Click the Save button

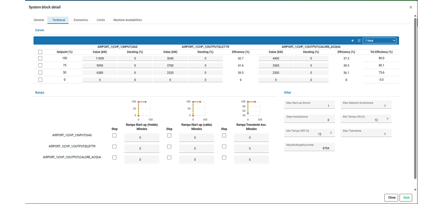(x=406, y=198)
